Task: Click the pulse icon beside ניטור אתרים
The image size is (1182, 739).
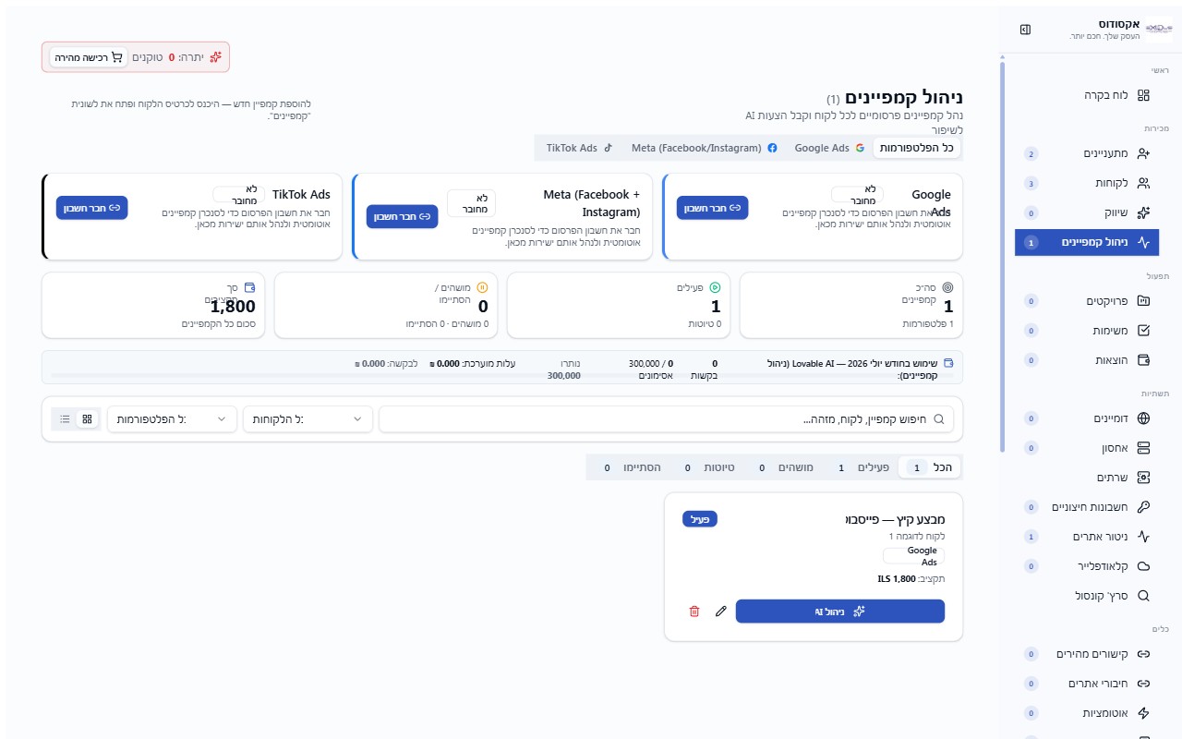Action: click(x=1143, y=537)
